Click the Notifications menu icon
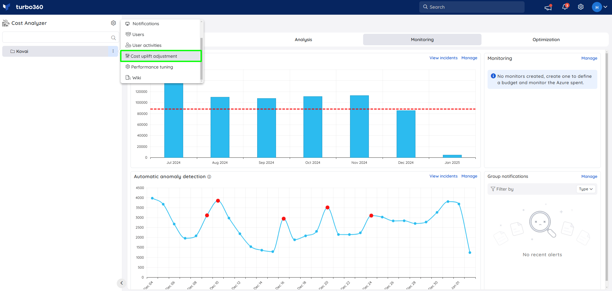This screenshot has width=612, height=291. click(128, 24)
